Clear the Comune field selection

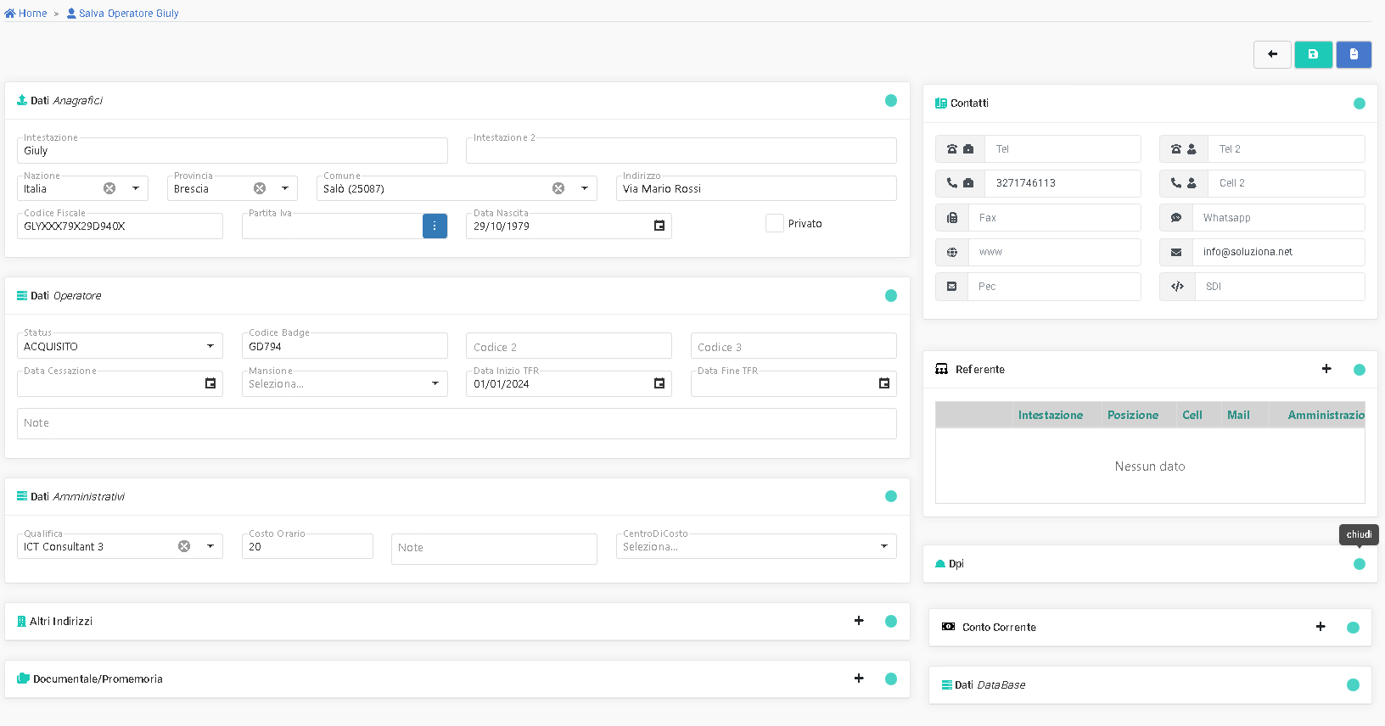coord(558,188)
